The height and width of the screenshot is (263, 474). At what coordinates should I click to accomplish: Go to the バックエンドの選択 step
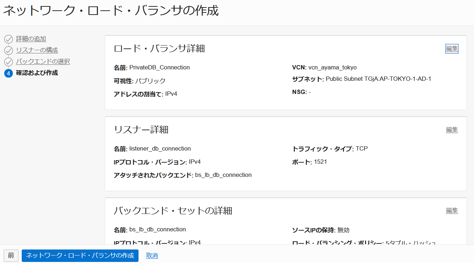point(43,62)
